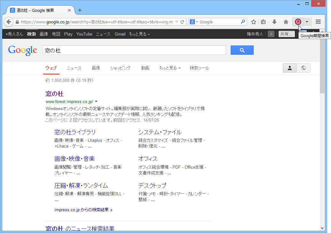Image resolution: width=331 pixels, height=233 pixels.
Task: Click the 樽井秀人 account name
Action: tap(255, 34)
